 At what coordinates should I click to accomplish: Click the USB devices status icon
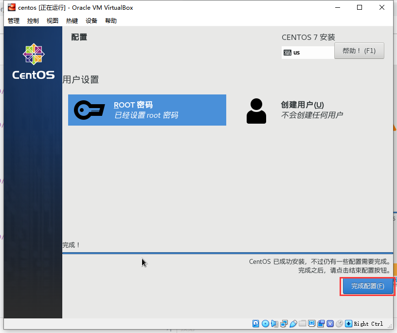[293, 324]
